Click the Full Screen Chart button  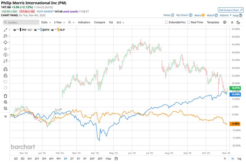pyautogui.click(x=230, y=10)
